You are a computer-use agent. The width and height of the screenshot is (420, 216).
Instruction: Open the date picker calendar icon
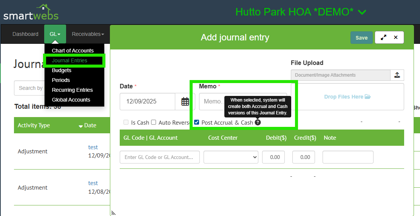pos(185,102)
